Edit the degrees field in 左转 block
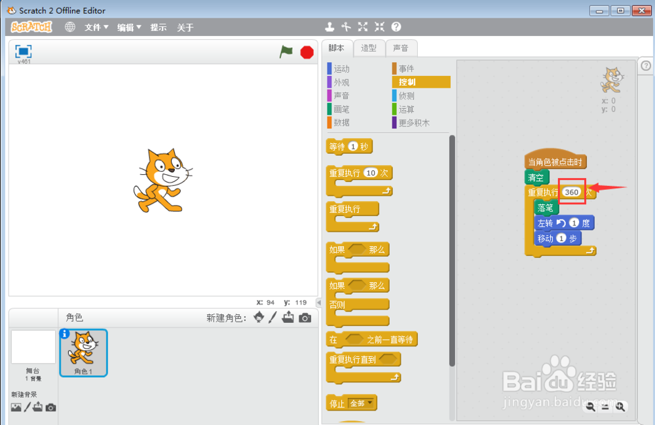This screenshot has height=425, width=655. point(574,223)
